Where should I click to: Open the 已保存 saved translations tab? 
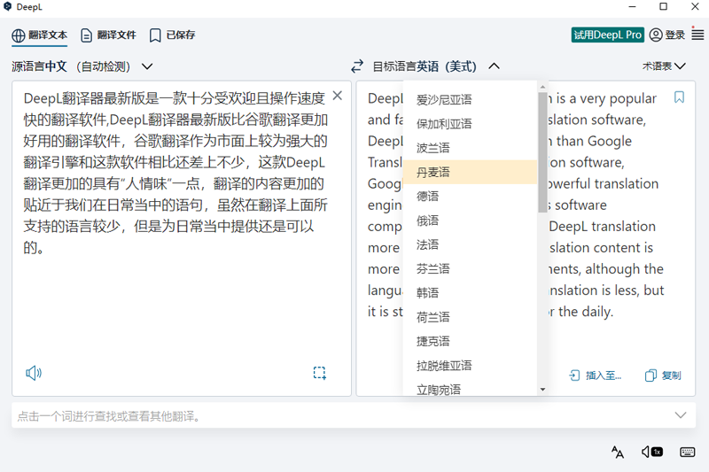(x=172, y=35)
